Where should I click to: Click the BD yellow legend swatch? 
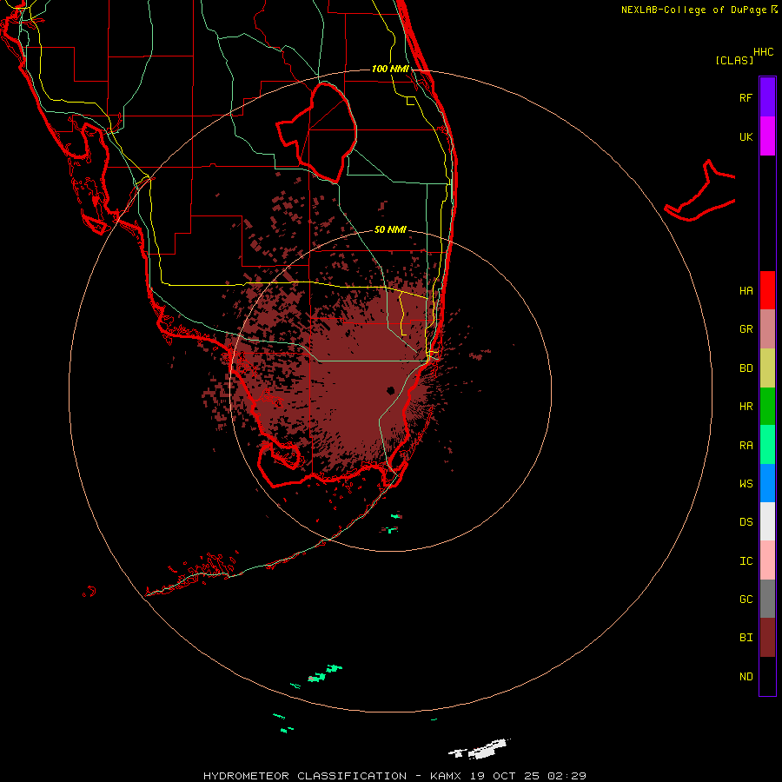tap(767, 368)
